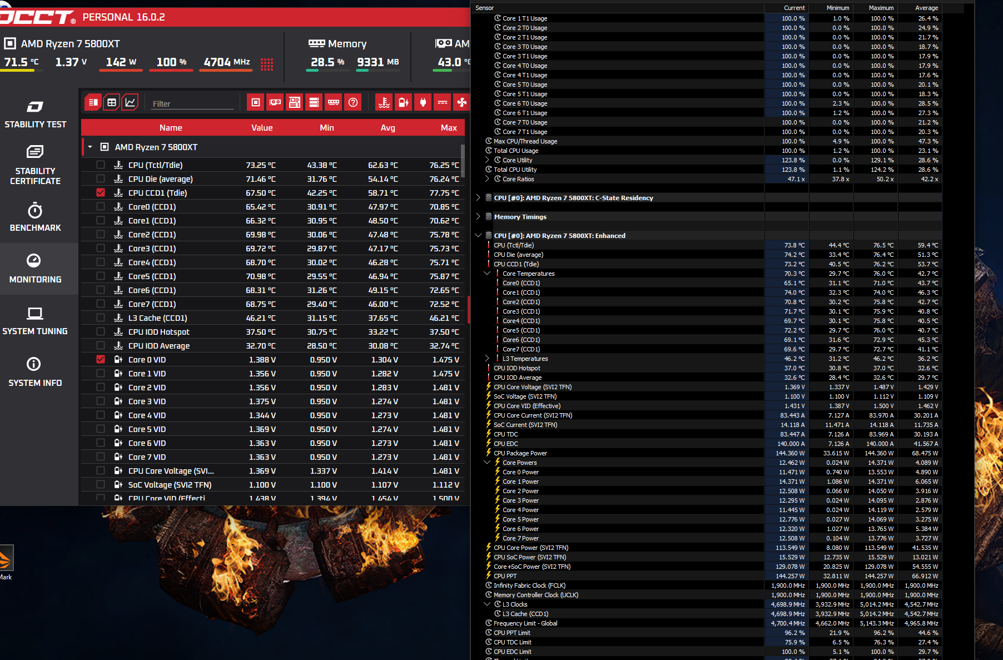Image resolution: width=1003 pixels, height=660 pixels.
Task: Switch OCCT monitoring to split list view
Action: tap(93, 102)
